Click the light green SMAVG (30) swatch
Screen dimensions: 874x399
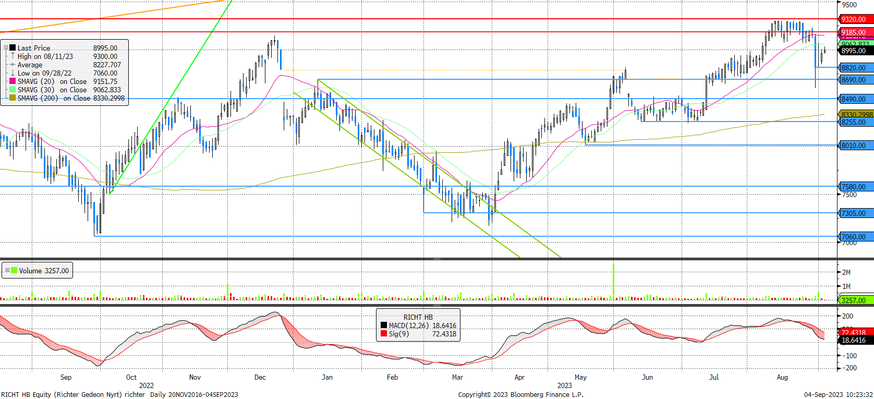click(x=13, y=90)
